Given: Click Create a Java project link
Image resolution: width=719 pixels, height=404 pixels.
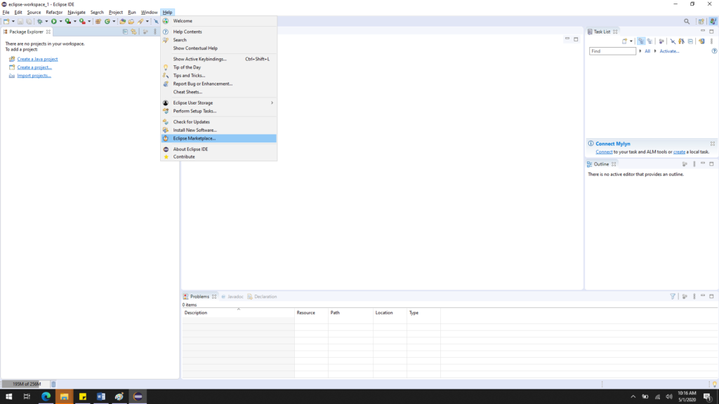Looking at the screenshot, I should click(37, 59).
